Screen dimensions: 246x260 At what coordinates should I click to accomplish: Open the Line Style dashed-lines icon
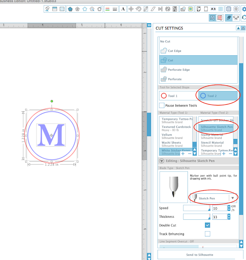pyautogui.click(x=115, y=9)
